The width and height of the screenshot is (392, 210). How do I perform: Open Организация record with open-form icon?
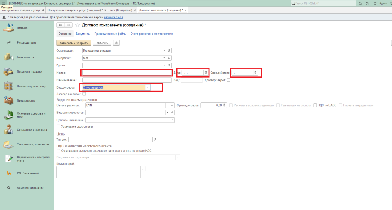169,50
